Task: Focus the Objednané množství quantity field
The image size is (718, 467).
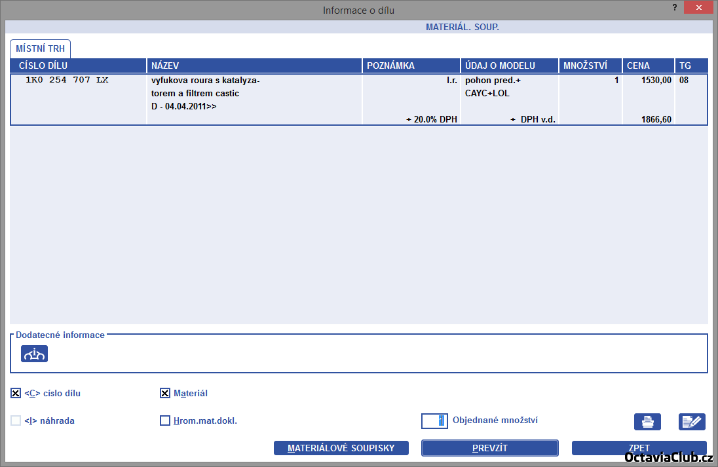Action: click(434, 420)
